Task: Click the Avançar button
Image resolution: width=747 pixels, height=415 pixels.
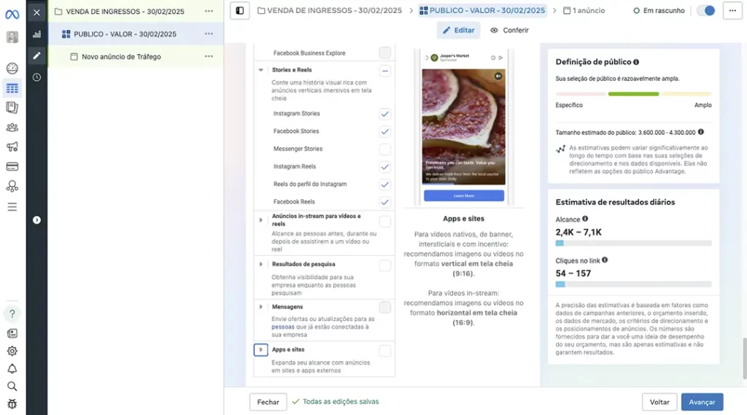Action: coord(702,402)
